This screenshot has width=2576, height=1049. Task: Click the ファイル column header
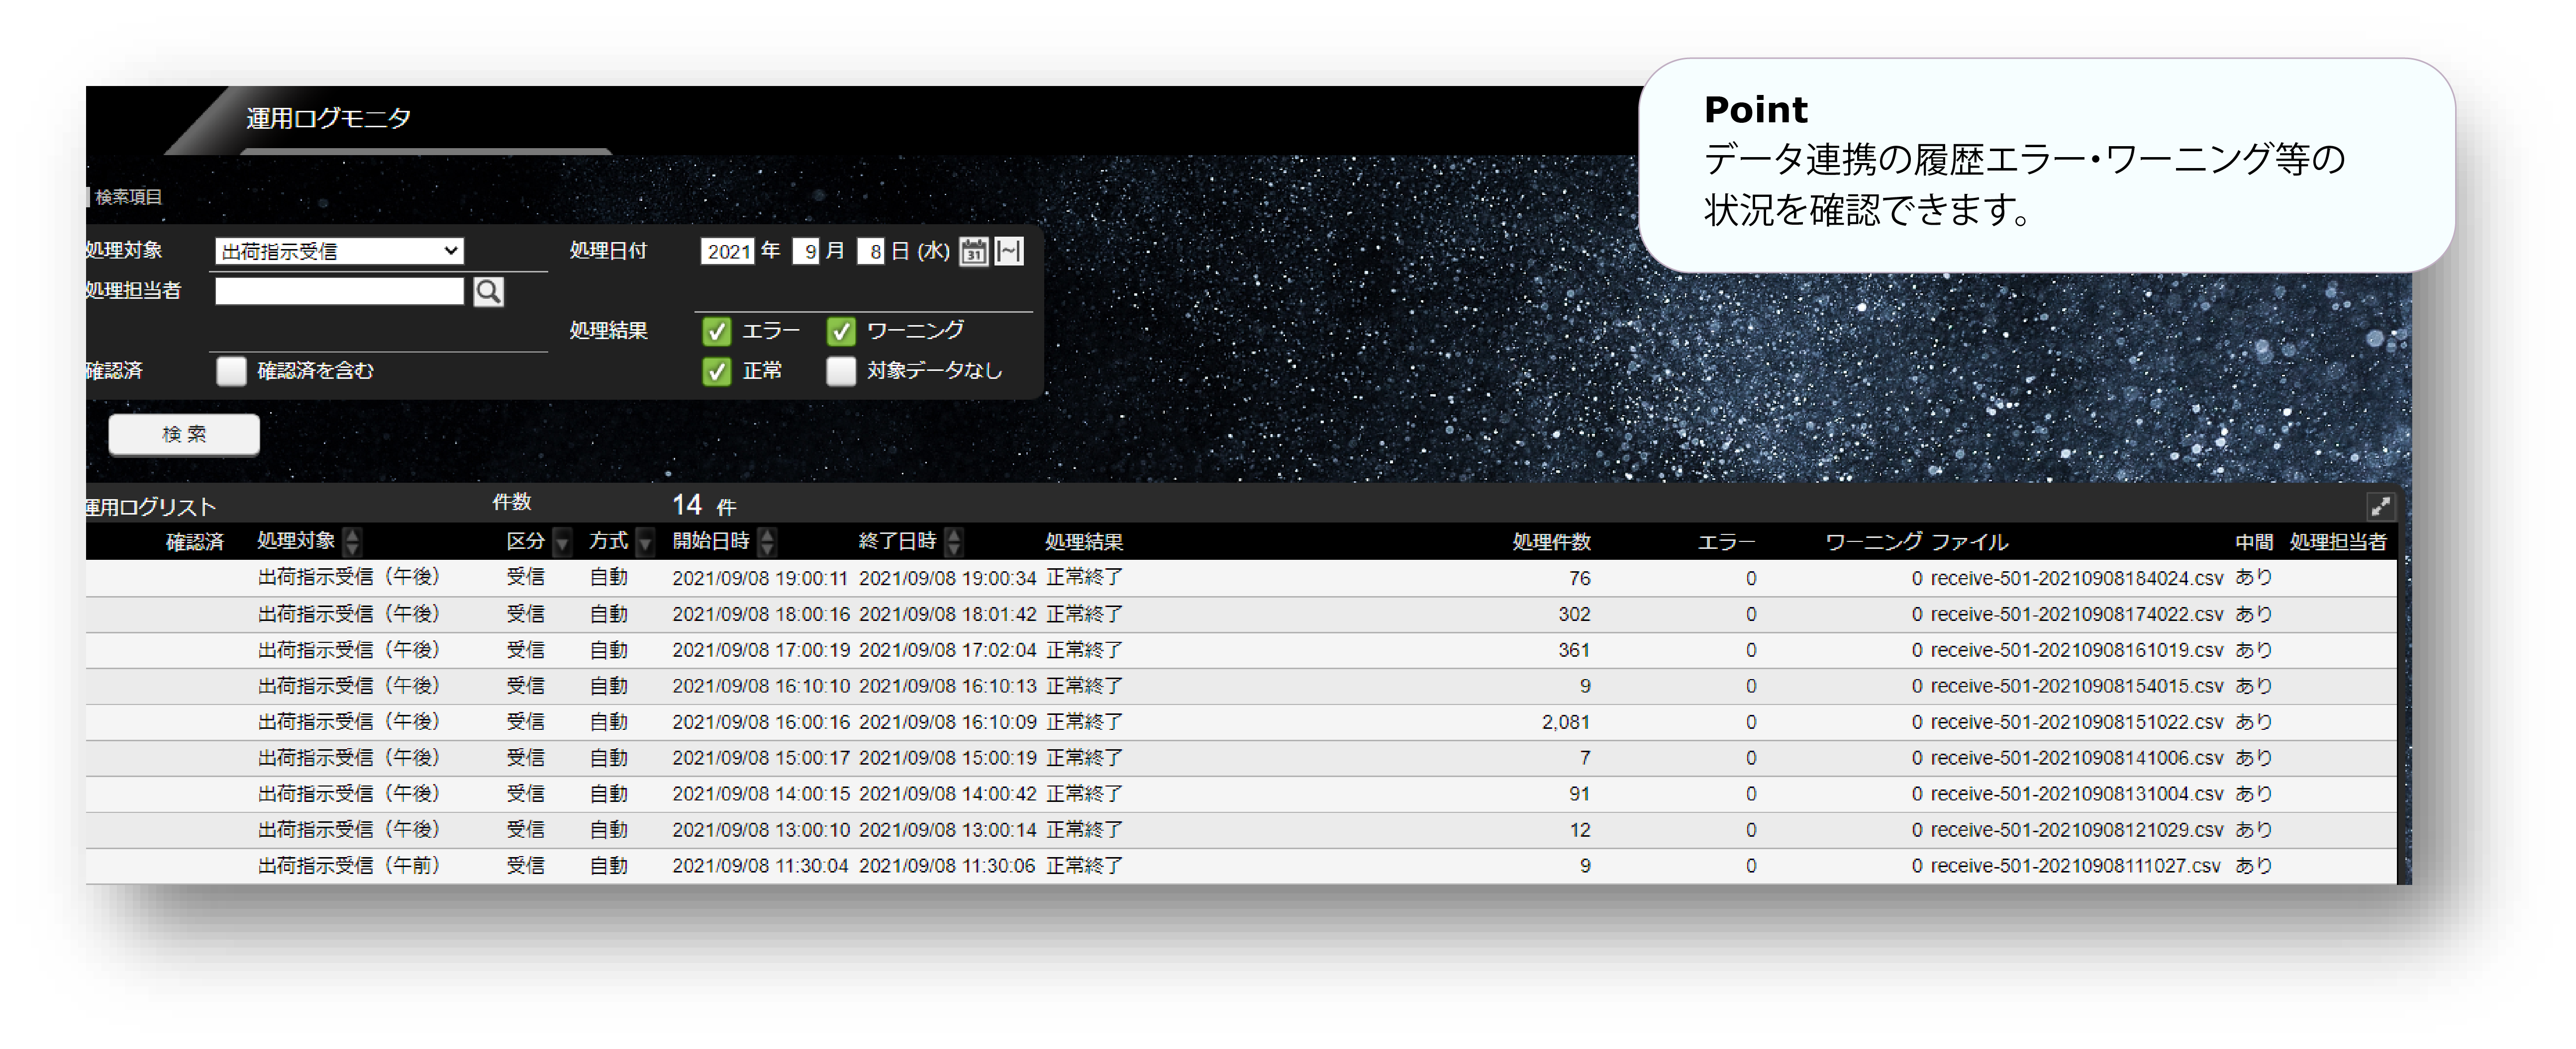(x=1969, y=541)
